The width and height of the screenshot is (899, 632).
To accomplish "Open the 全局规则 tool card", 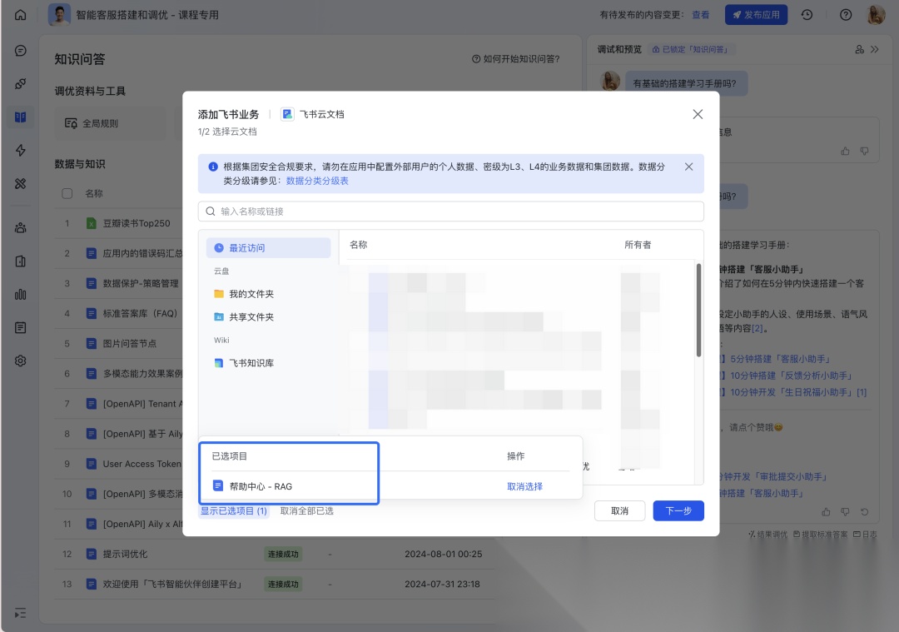I will [x=111, y=123].
